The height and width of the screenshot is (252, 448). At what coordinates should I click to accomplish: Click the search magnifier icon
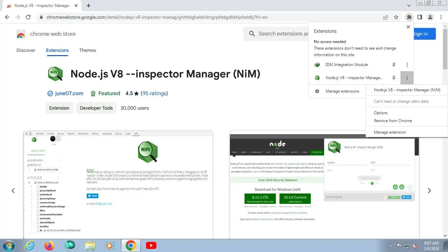click(252, 34)
